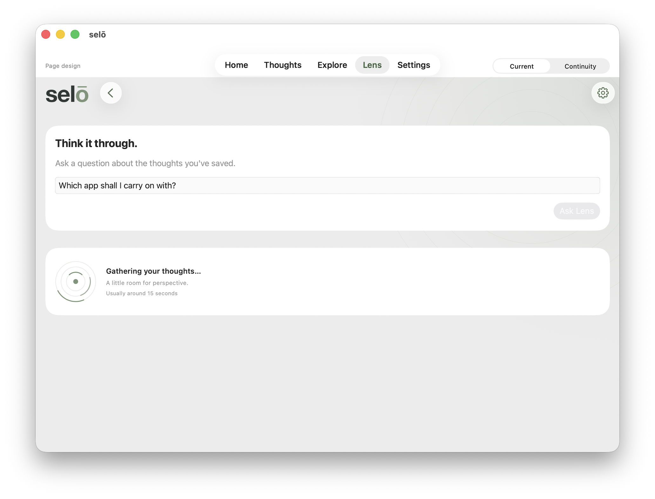The image size is (655, 499).
Task: Click the Page design label
Action: point(63,66)
